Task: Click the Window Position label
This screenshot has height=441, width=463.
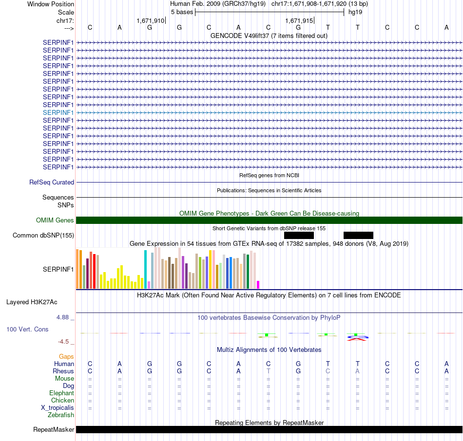Action: pyautogui.click(x=51, y=4)
